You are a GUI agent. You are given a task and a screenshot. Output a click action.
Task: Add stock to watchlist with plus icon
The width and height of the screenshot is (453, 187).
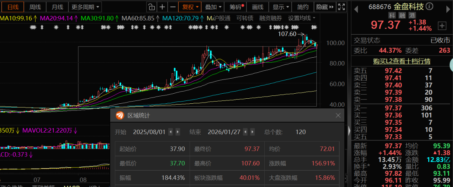coord(442,26)
